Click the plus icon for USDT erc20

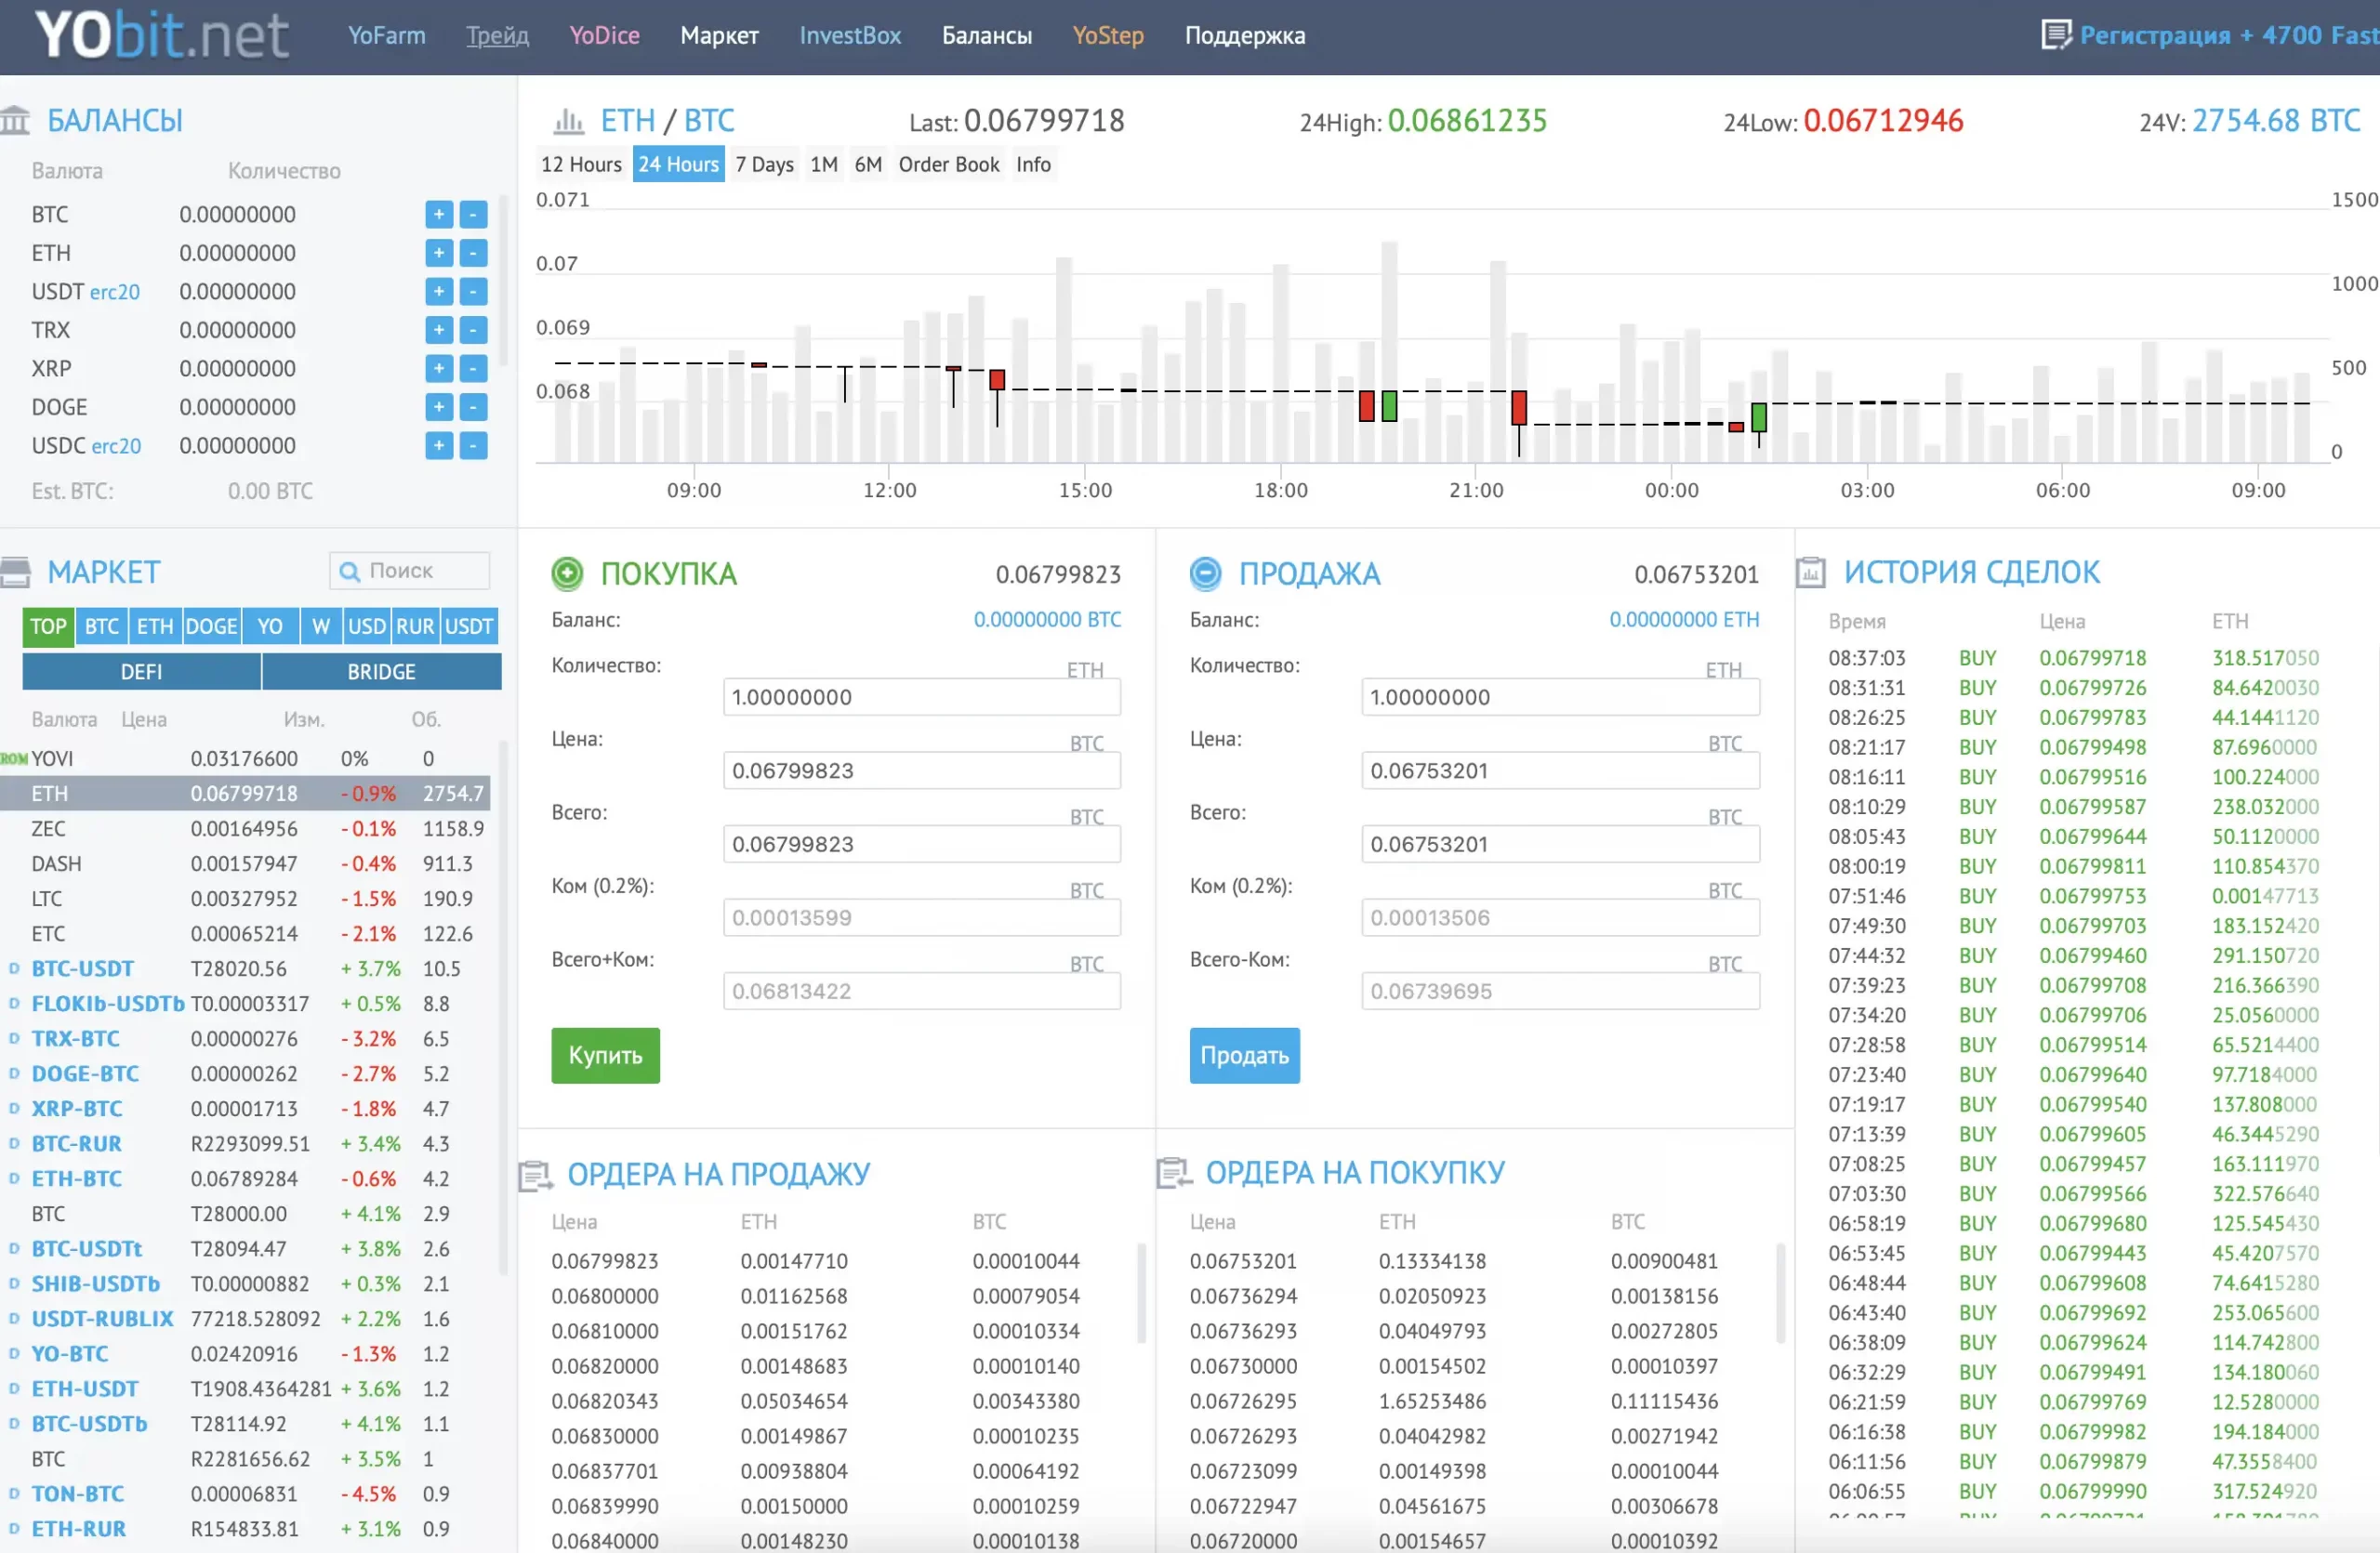(x=439, y=291)
